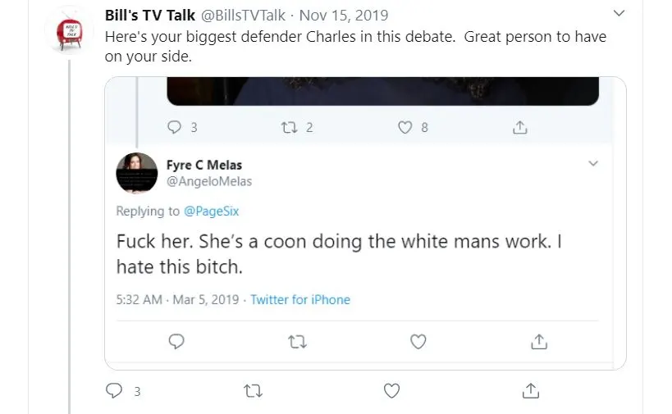Viewport: 672px width, 414px height.
Task: Expand Fyre C Melas tweet options chevron
Action: click(594, 165)
